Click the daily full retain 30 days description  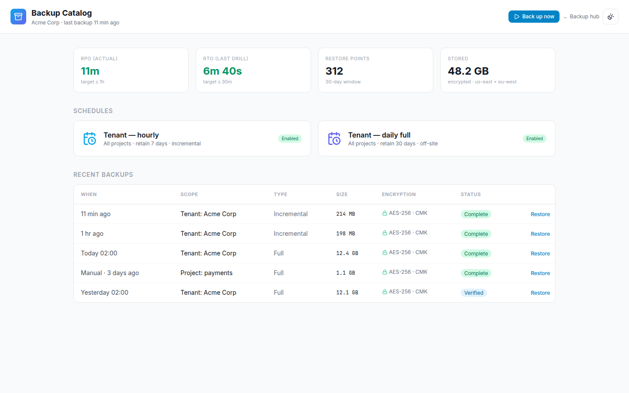393,144
